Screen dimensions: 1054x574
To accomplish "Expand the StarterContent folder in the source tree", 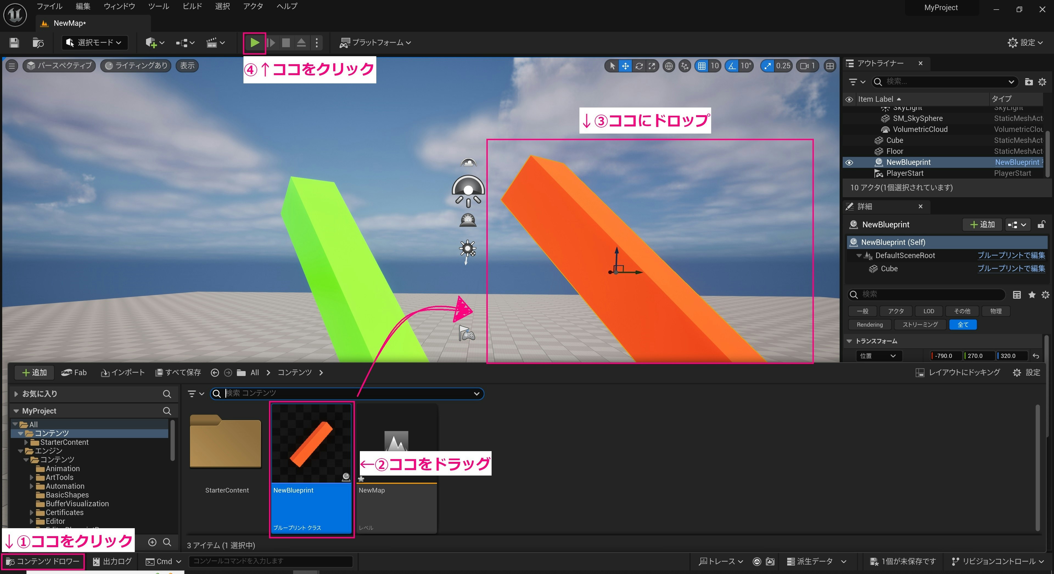I will point(27,442).
